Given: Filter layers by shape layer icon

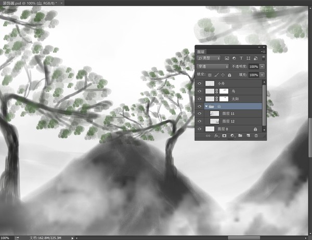Looking at the screenshot, I should pyautogui.click(x=249, y=58).
